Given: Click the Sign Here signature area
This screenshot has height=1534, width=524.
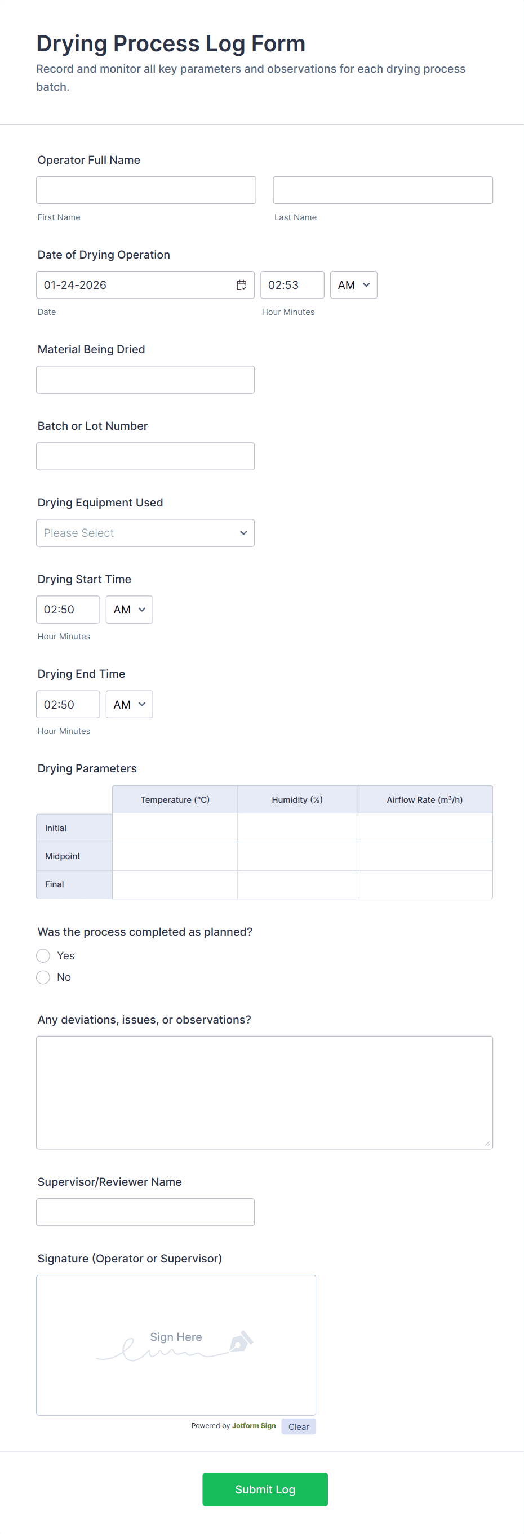Looking at the screenshot, I should [176, 1345].
